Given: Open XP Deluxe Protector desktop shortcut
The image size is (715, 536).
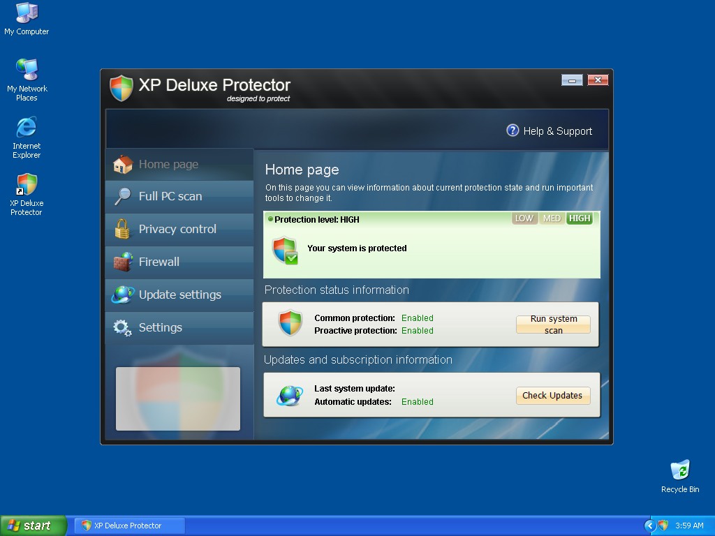Looking at the screenshot, I should click(x=27, y=193).
